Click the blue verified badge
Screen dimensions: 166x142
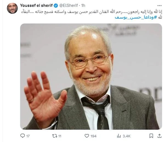pos(56,5)
